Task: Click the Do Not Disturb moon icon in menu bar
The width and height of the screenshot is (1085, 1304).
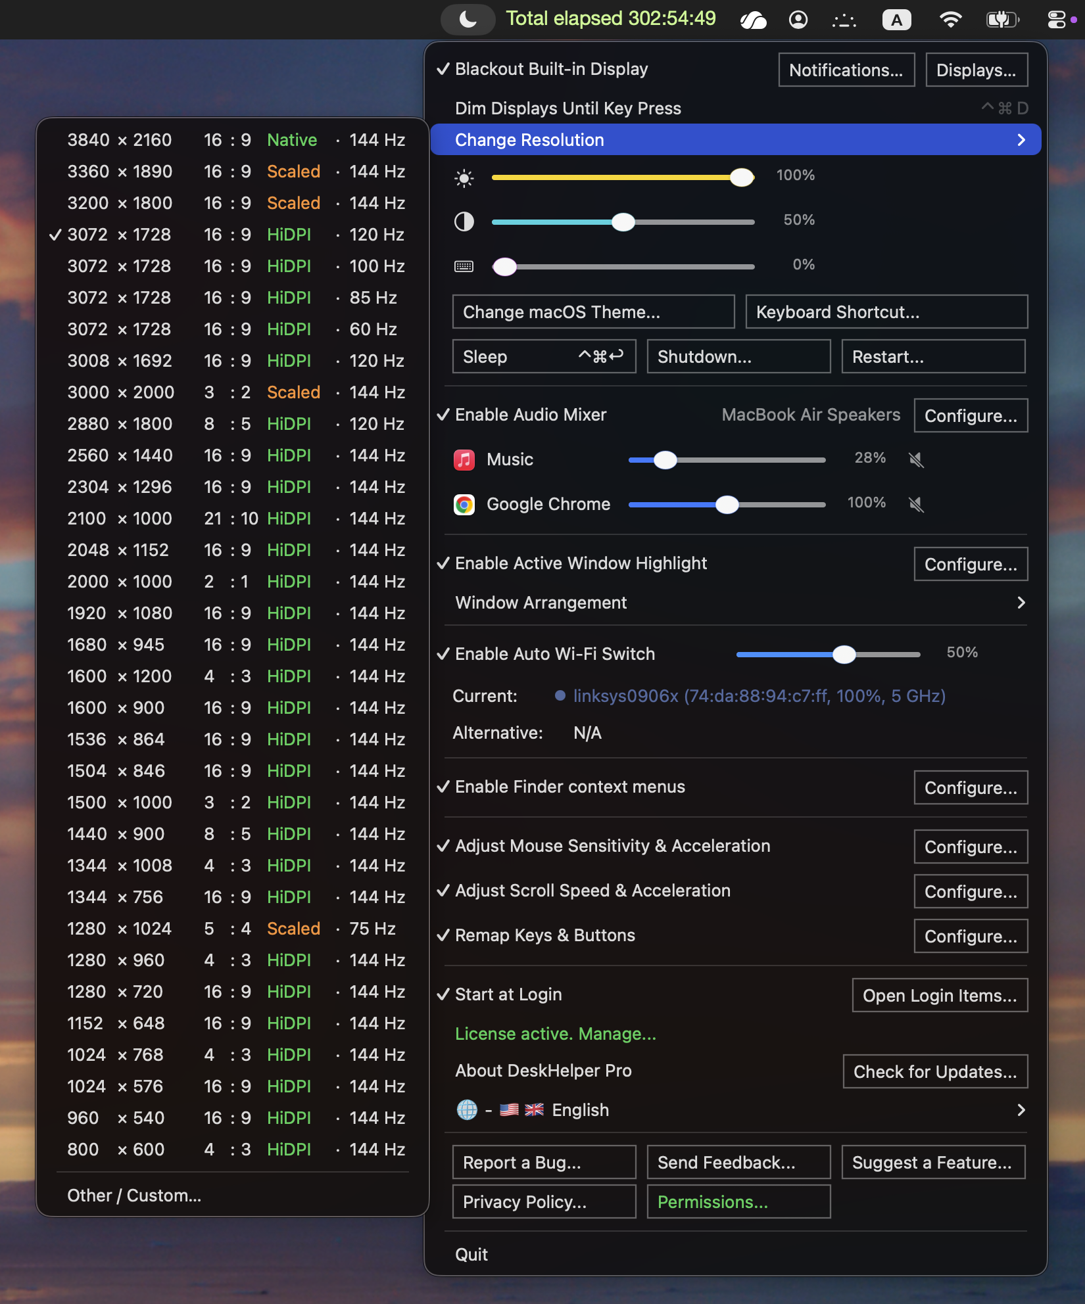Action: coord(468,19)
